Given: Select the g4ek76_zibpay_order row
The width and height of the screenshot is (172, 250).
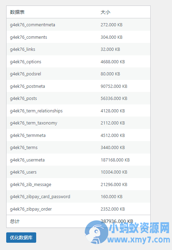Looking at the screenshot, I should tap(78, 209).
